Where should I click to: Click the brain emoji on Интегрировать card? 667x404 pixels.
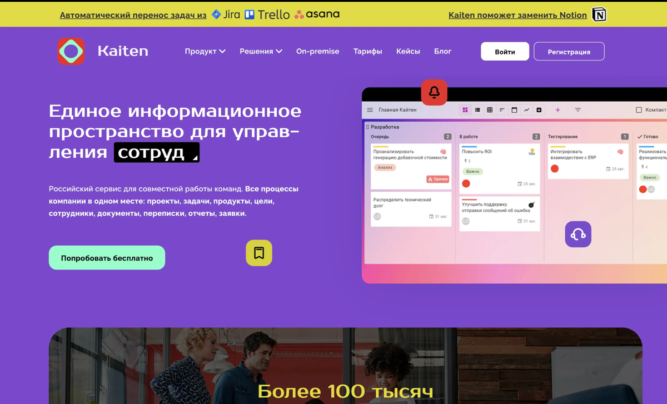[x=620, y=152]
